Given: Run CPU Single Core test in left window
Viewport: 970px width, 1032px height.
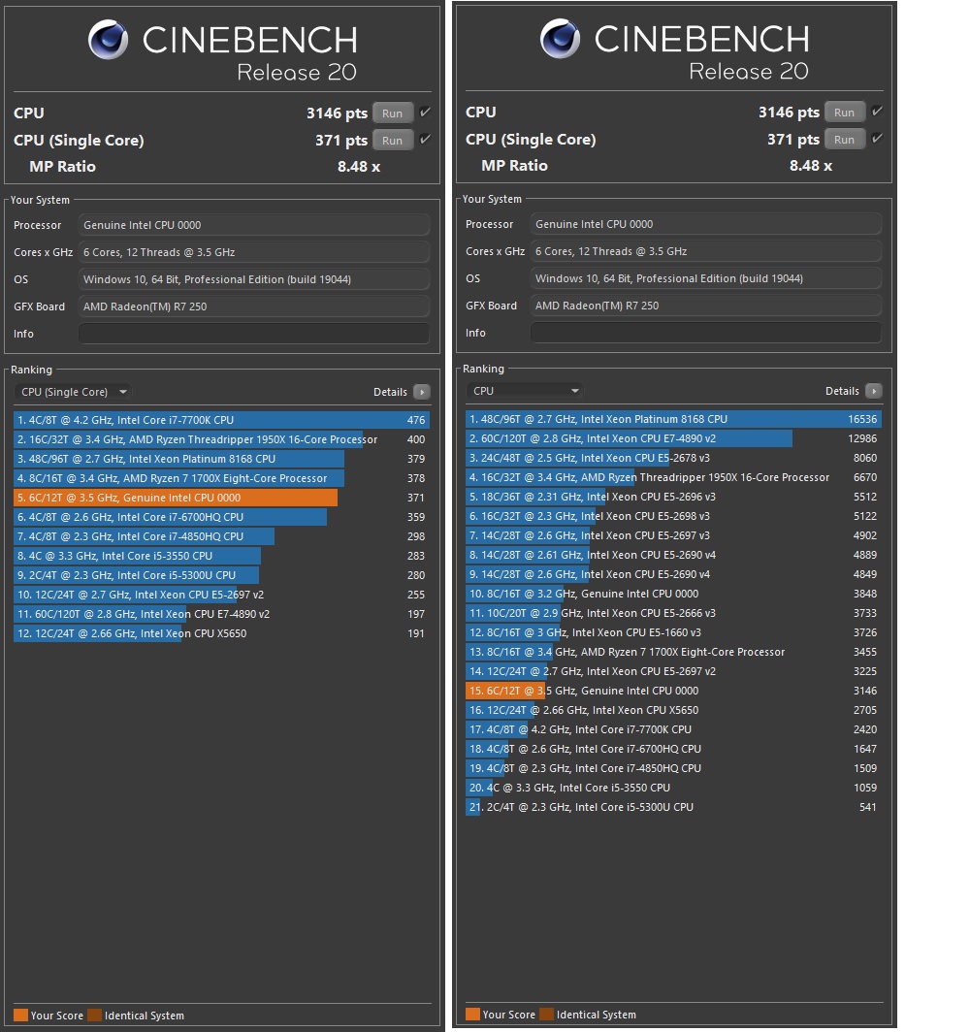Looking at the screenshot, I should [393, 141].
